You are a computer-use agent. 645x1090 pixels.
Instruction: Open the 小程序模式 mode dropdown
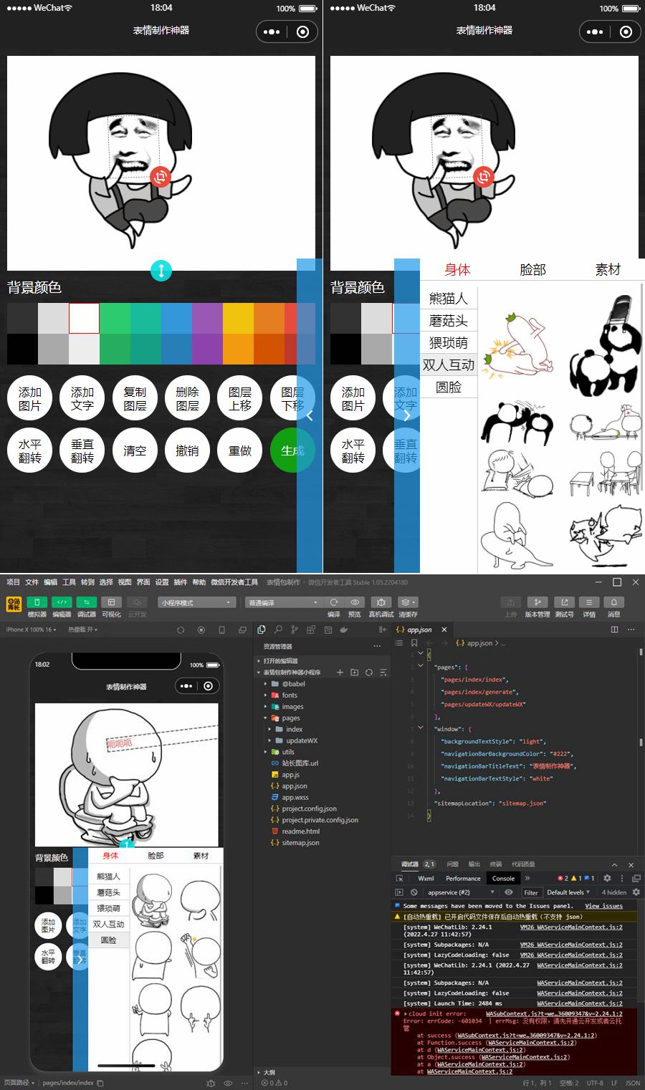coord(196,602)
